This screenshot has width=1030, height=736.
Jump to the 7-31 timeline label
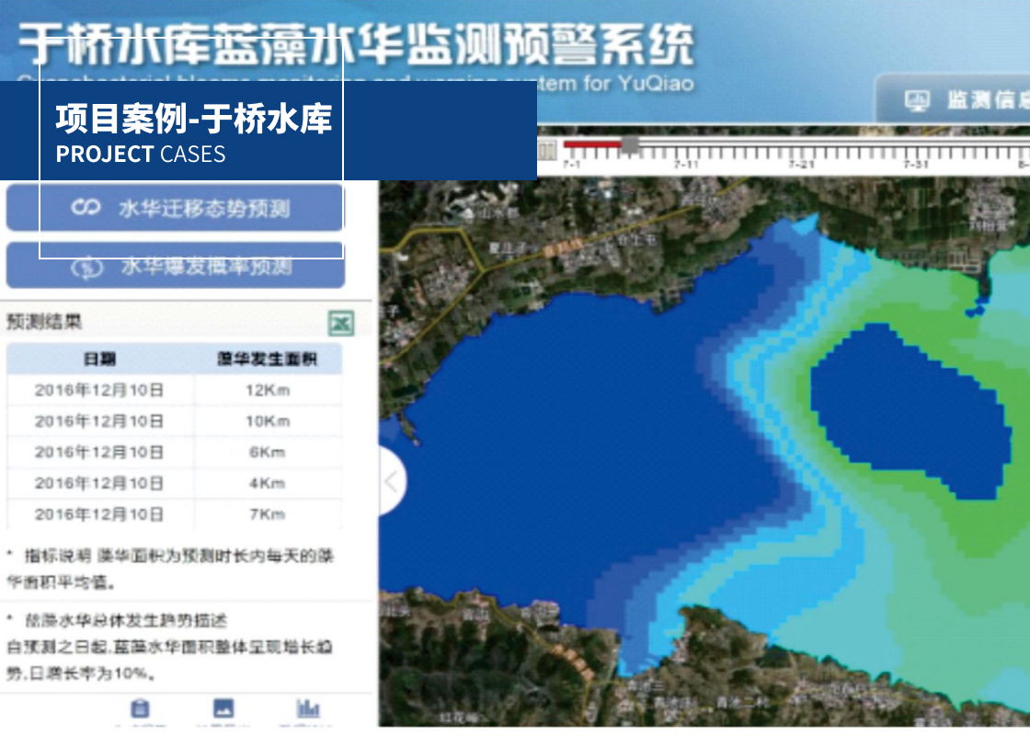coord(916,164)
